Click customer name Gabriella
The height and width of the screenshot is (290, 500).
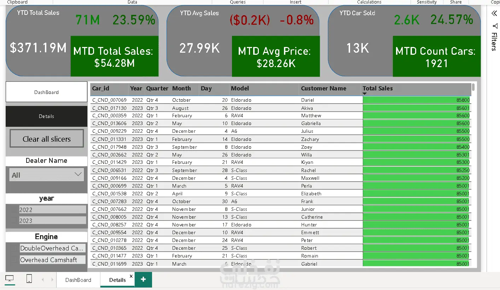click(311, 123)
